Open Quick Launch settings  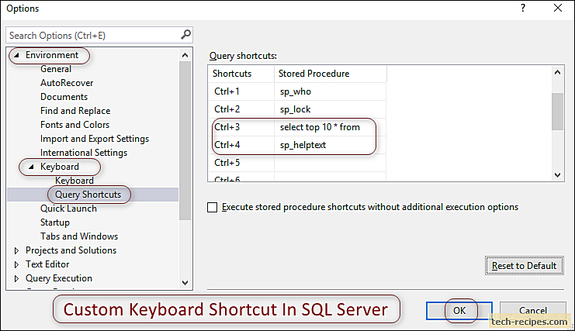pos(68,209)
